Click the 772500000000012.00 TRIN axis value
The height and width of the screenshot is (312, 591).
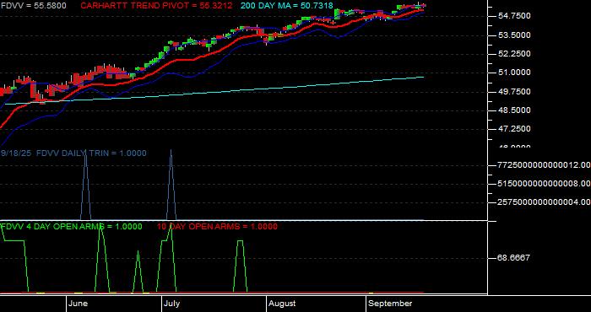coord(544,164)
